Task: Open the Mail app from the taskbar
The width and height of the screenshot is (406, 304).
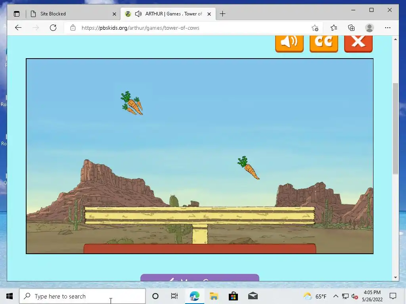Action: pyautogui.click(x=253, y=296)
